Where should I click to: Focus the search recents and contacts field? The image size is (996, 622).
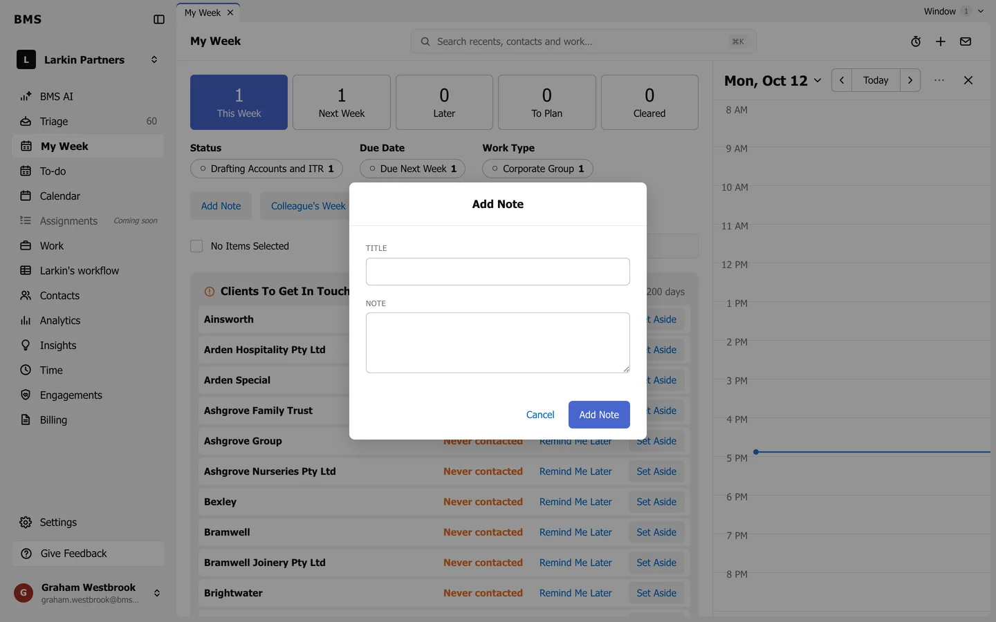(584, 41)
